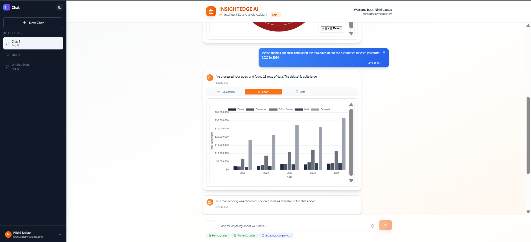The image size is (531, 242).
Task: Select the Format_2.xlsx file chip
Action: [x=218, y=235]
